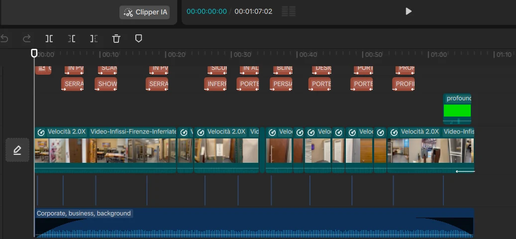Viewport: 516px width, 239px height.
Task: Click the 00:40 mark on the ruler
Action: pos(308,55)
